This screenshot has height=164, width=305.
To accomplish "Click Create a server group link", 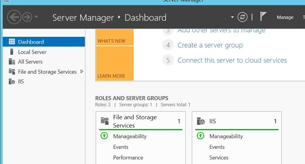I will coord(210,45).
